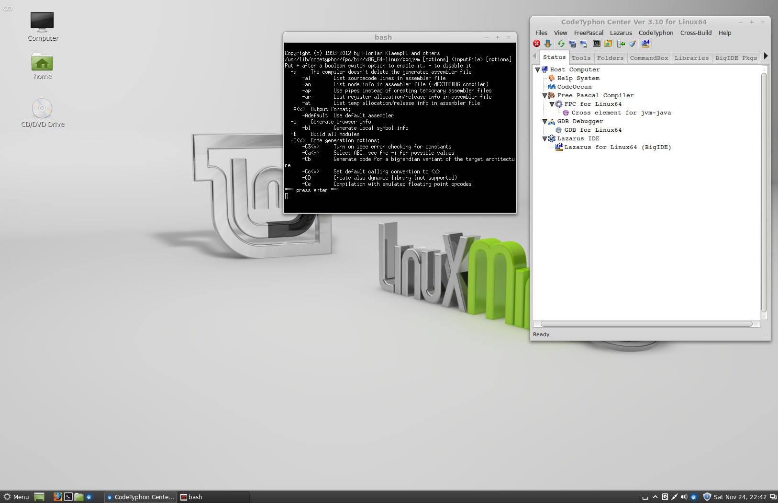The image size is (778, 503).
Task: Collapse the Host Computer tree node
Action: 537,70
